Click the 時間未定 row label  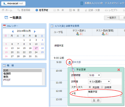(x=59, y=46)
